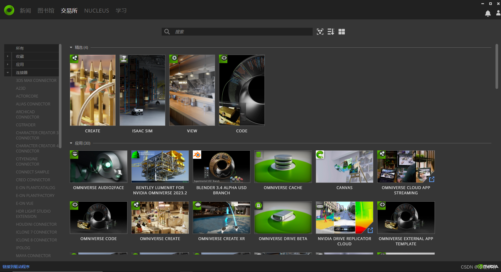501x272 pixels.
Task: Select CGTRADER in sidebar
Action: click(26, 125)
